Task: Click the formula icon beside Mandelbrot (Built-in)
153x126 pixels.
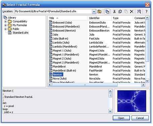Action: tap(51, 70)
